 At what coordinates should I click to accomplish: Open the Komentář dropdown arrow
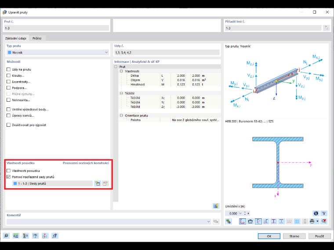209,221
